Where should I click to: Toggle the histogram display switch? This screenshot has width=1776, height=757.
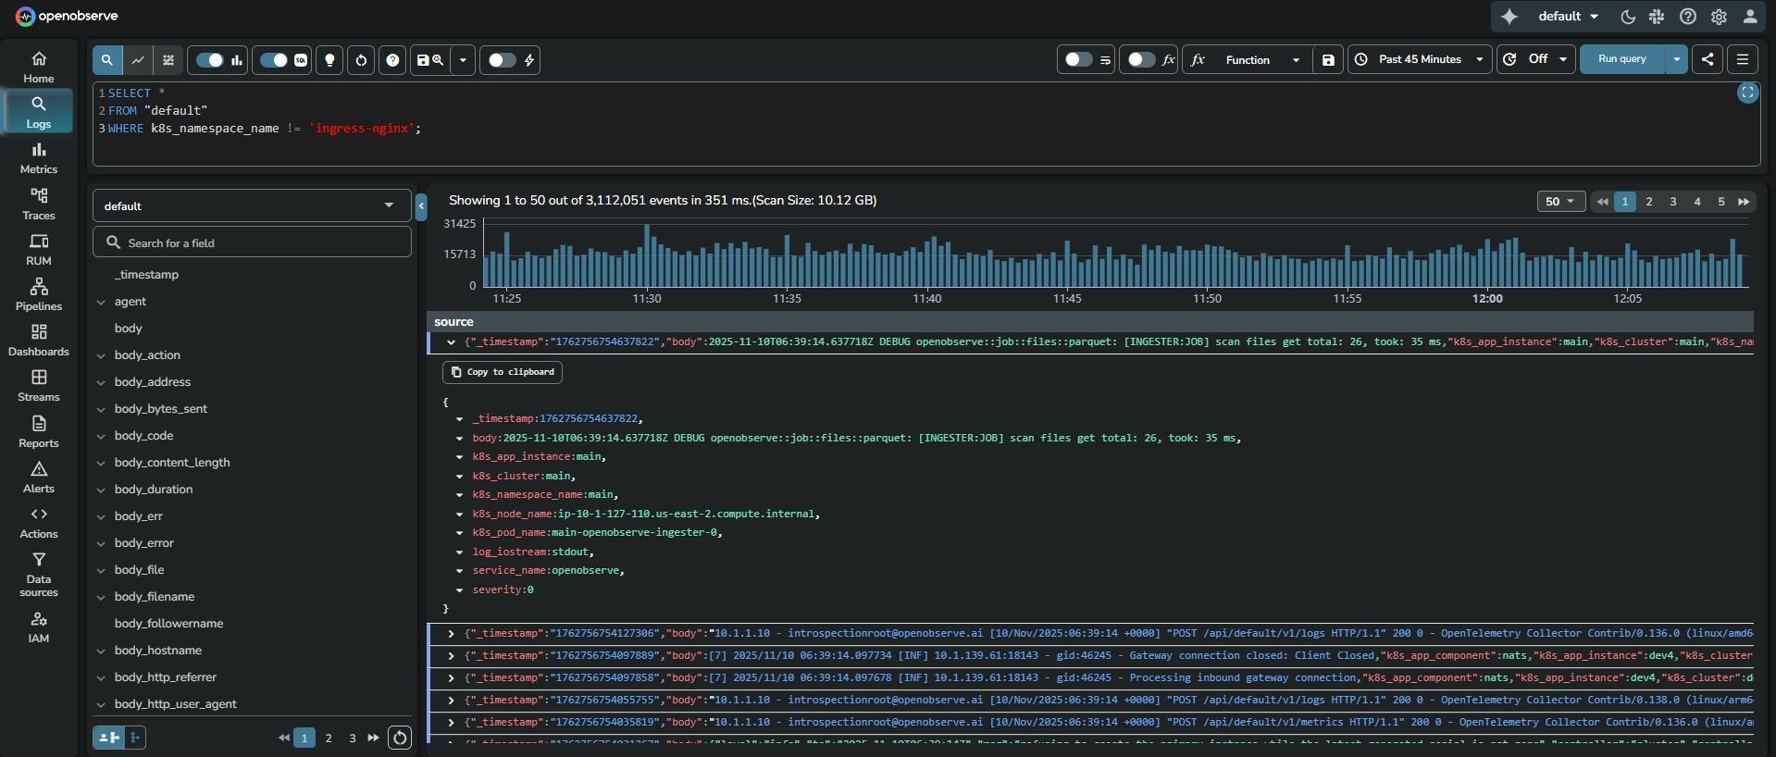coord(210,60)
